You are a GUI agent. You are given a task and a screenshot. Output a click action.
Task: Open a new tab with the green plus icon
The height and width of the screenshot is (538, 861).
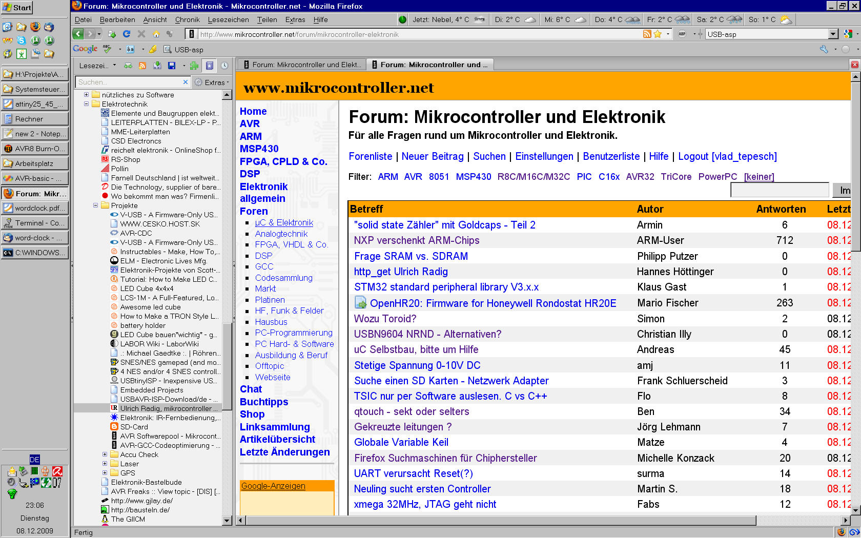tap(112, 34)
